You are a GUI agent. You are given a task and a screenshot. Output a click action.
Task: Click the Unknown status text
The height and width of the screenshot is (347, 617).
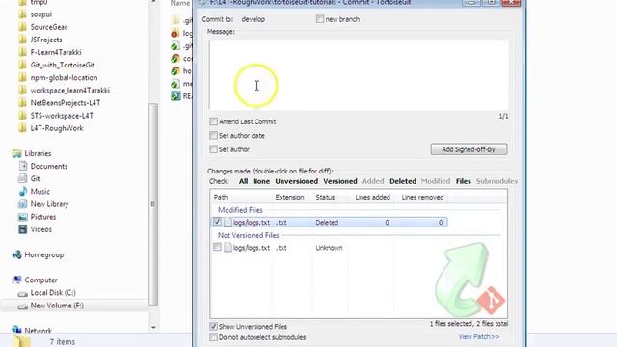pyautogui.click(x=329, y=248)
